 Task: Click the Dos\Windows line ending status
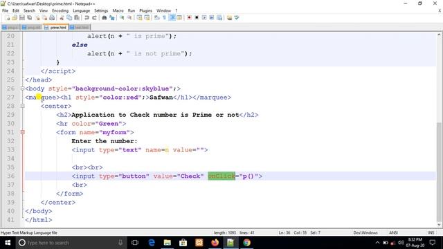point(365,232)
